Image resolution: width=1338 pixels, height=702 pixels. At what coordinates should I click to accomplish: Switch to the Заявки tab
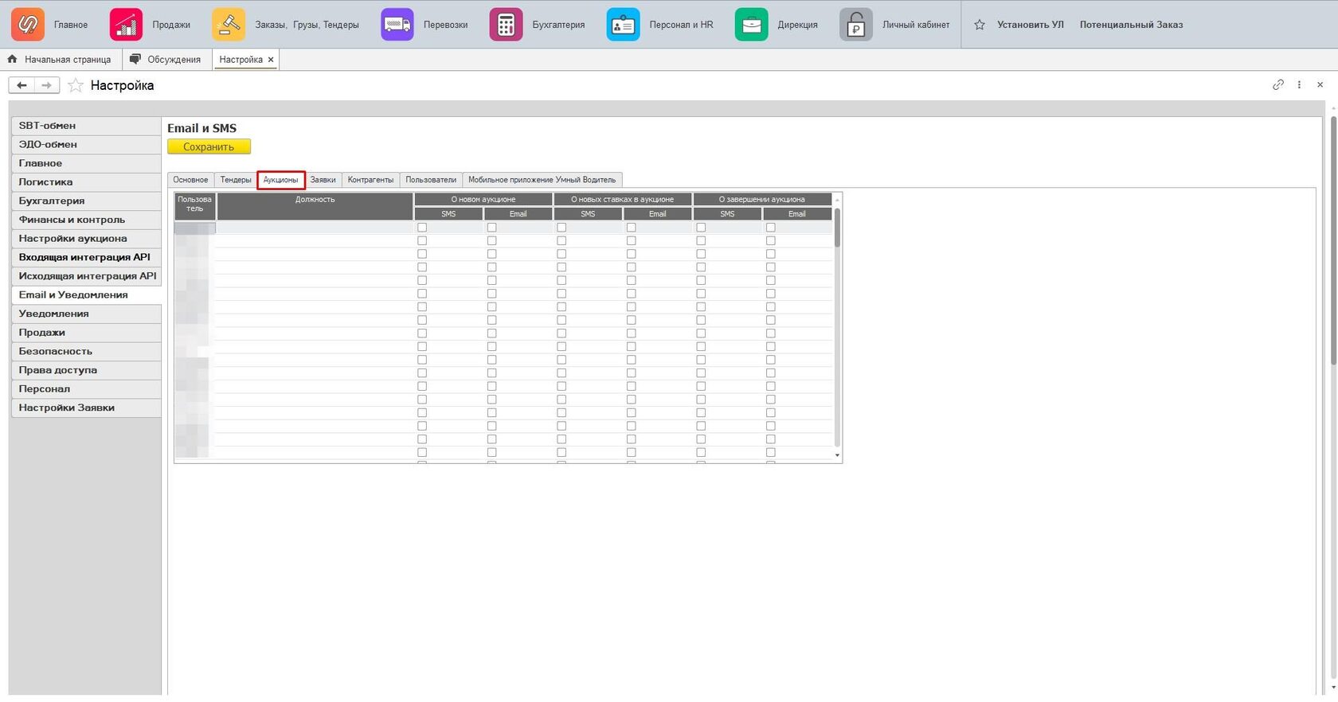point(323,180)
